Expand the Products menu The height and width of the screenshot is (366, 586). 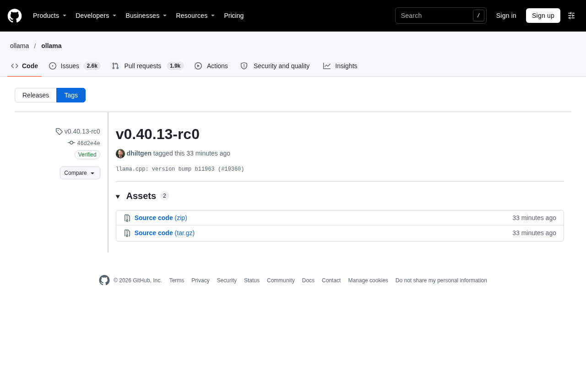(49, 16)
